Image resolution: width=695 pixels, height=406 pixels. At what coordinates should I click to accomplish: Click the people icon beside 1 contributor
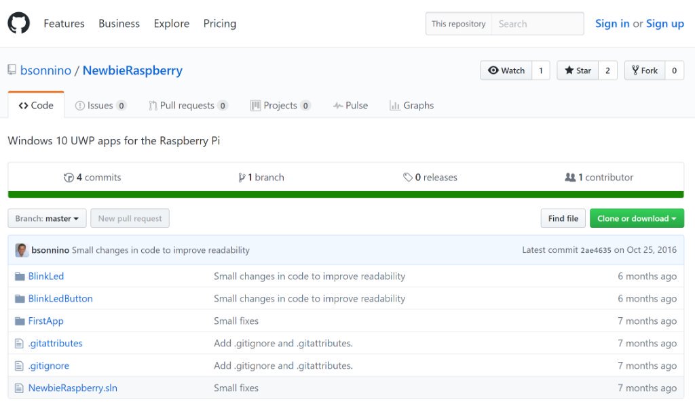click(x=570, y=177)
